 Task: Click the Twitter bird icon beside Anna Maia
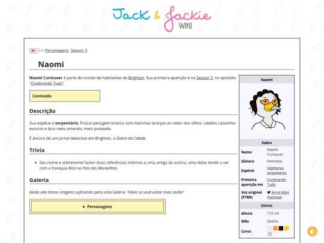269,193
